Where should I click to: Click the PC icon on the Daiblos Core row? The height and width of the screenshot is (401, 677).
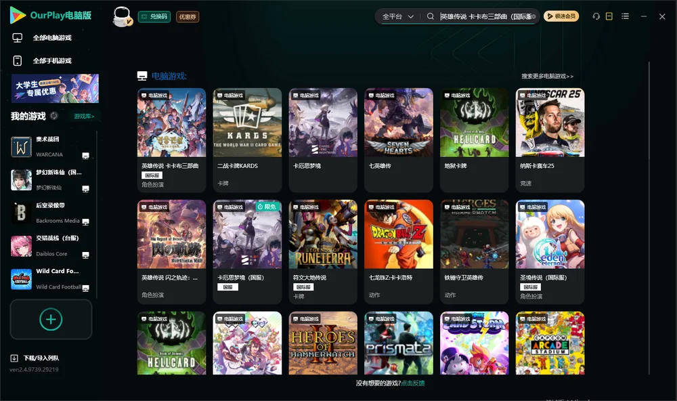coord(85,255)
